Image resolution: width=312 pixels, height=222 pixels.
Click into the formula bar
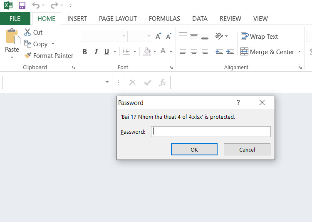242,82
